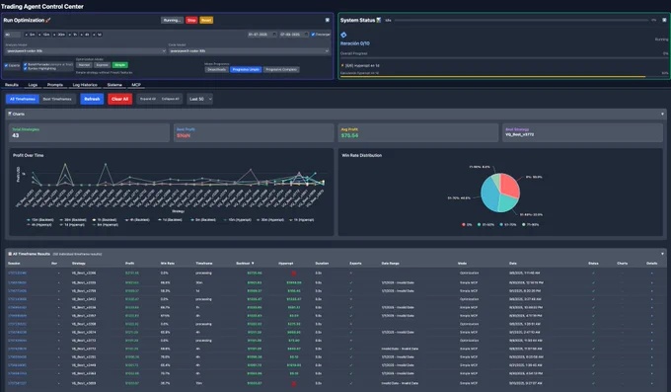Click the All Timeframe Results header icon
Screen dimensions: 671x392
10,254
